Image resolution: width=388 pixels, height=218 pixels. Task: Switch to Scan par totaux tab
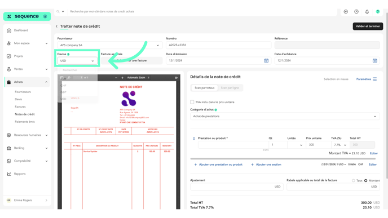204,88
